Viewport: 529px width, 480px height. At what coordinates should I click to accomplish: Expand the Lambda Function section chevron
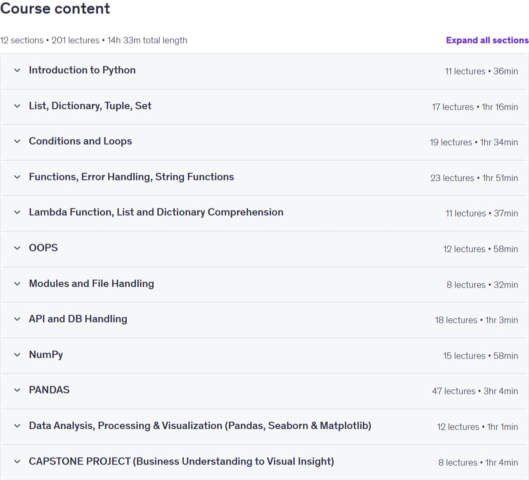coord(17,212)
